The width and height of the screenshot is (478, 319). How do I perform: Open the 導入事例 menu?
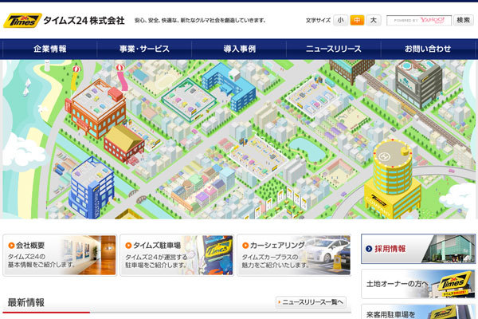click(239, 49)
